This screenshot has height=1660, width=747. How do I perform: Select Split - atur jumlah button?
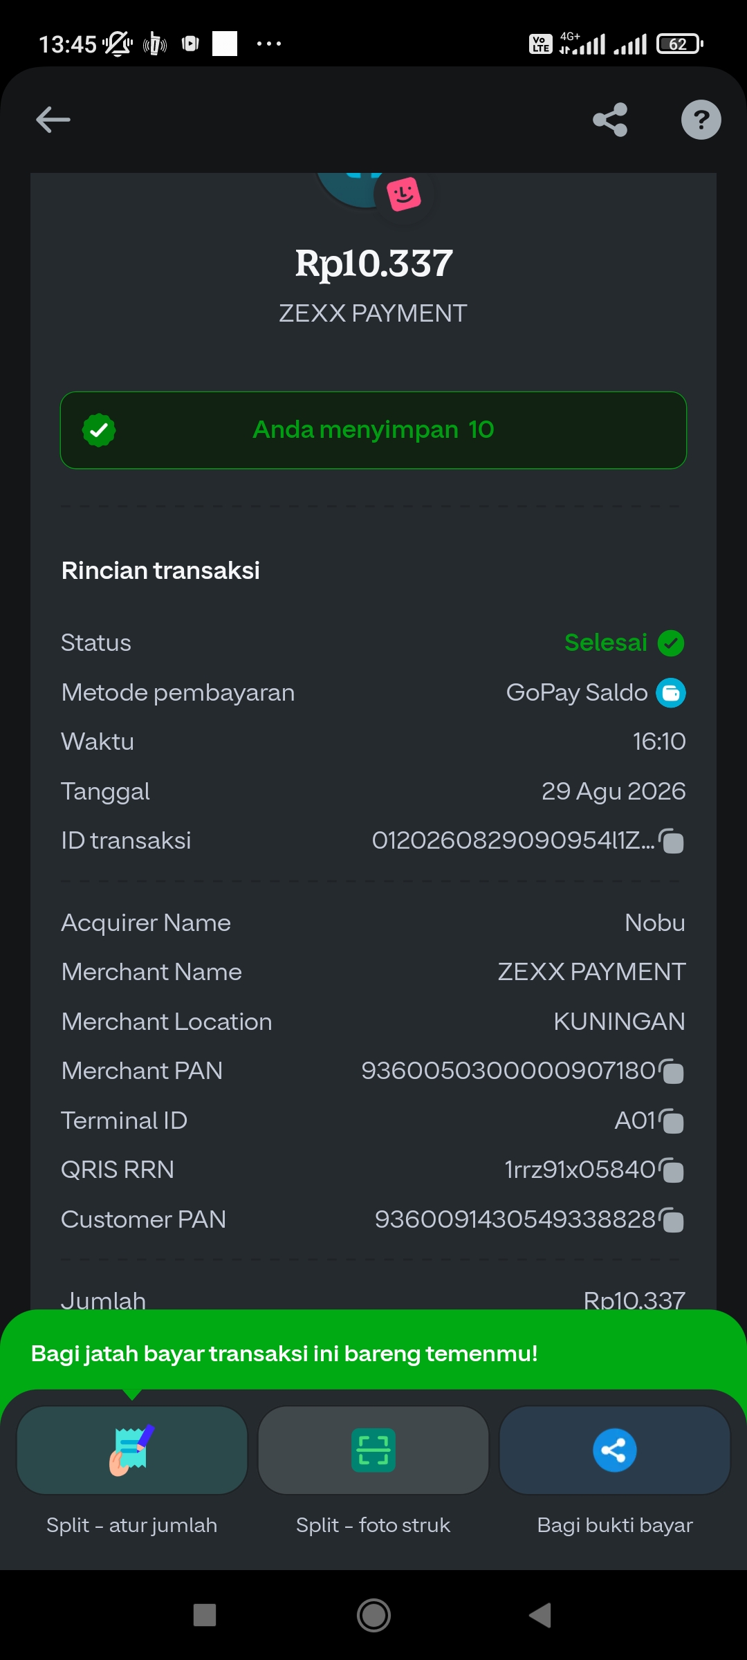tap(132, 1450)
